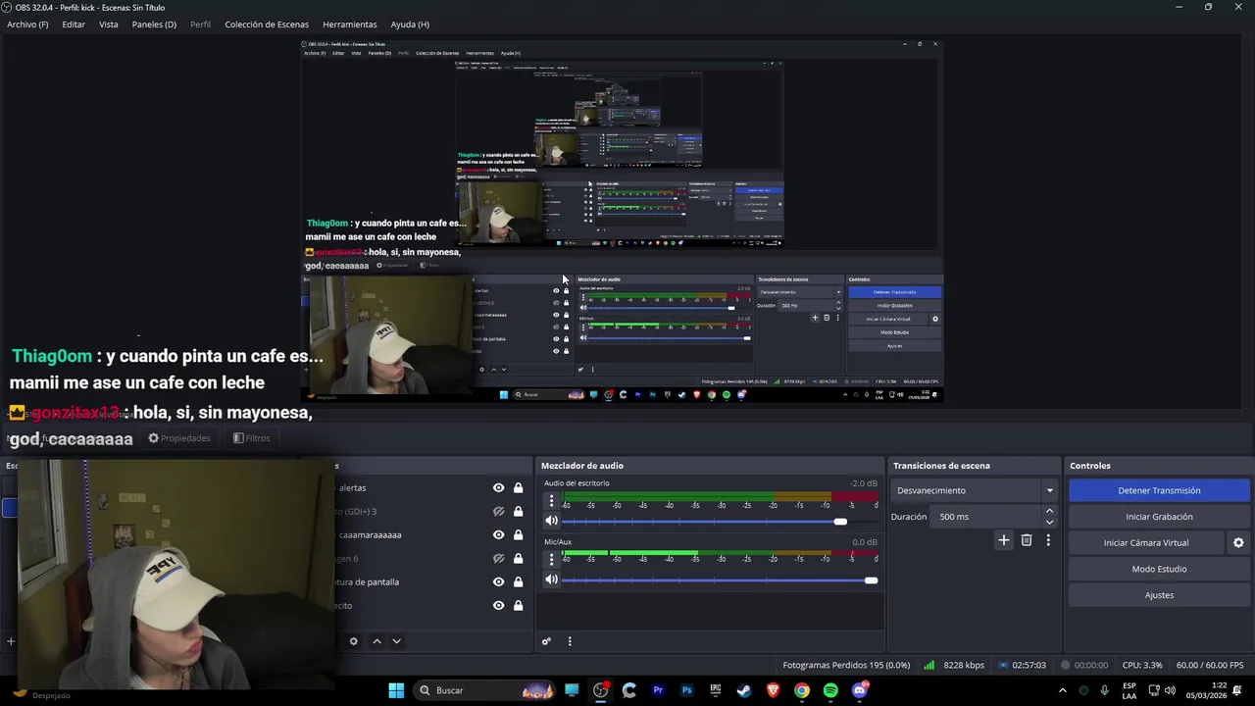Open Audio del escritorio options menu

pos(551,500)
